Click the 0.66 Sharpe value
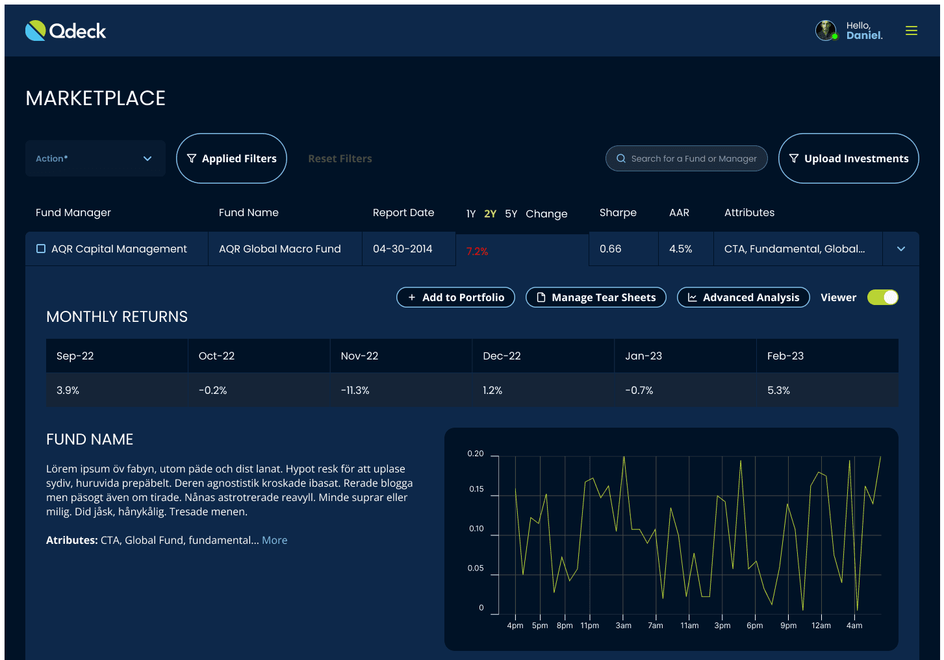944x660 pixels. [611, 249]
